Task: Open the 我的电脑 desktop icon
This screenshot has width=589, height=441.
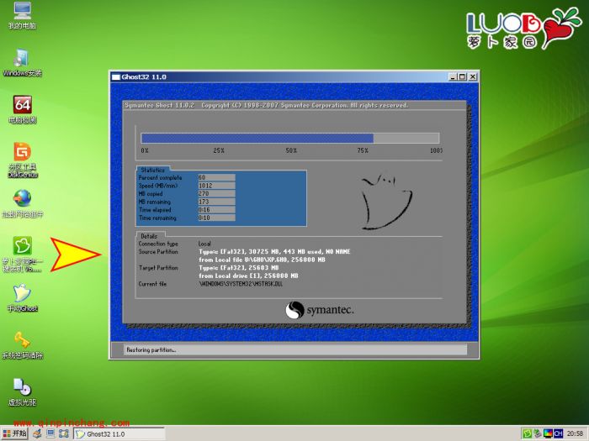Action: [x=20, y=13]
